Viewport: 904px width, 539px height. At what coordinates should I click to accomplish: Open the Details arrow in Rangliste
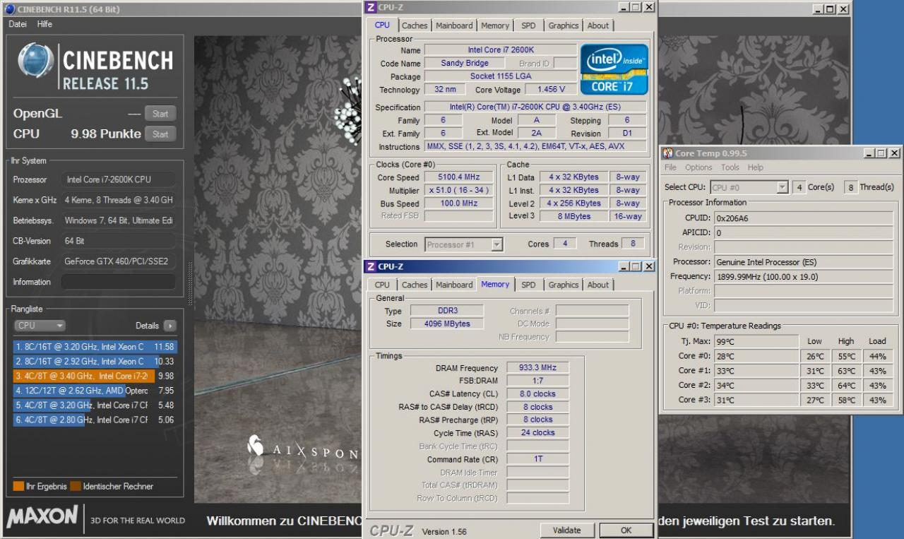click(169, 326)
